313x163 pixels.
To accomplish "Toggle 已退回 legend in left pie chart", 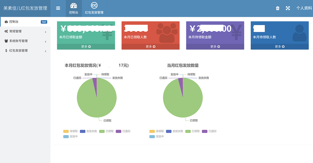I will (x=119, y=131).
